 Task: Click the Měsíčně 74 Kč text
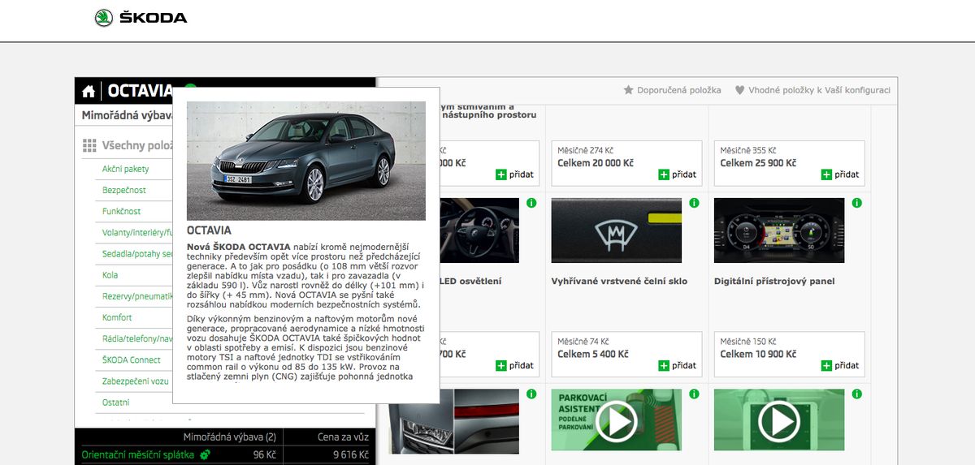(x=583, y=342)
